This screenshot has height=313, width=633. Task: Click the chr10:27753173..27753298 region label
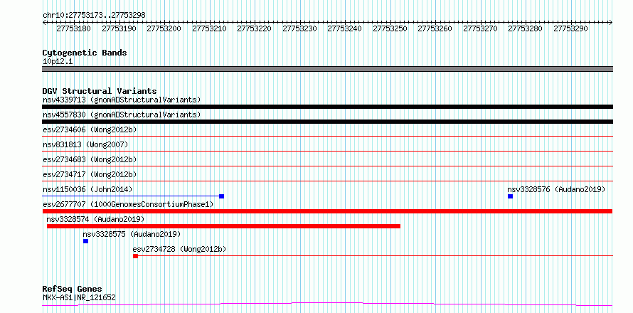point(94,15)
